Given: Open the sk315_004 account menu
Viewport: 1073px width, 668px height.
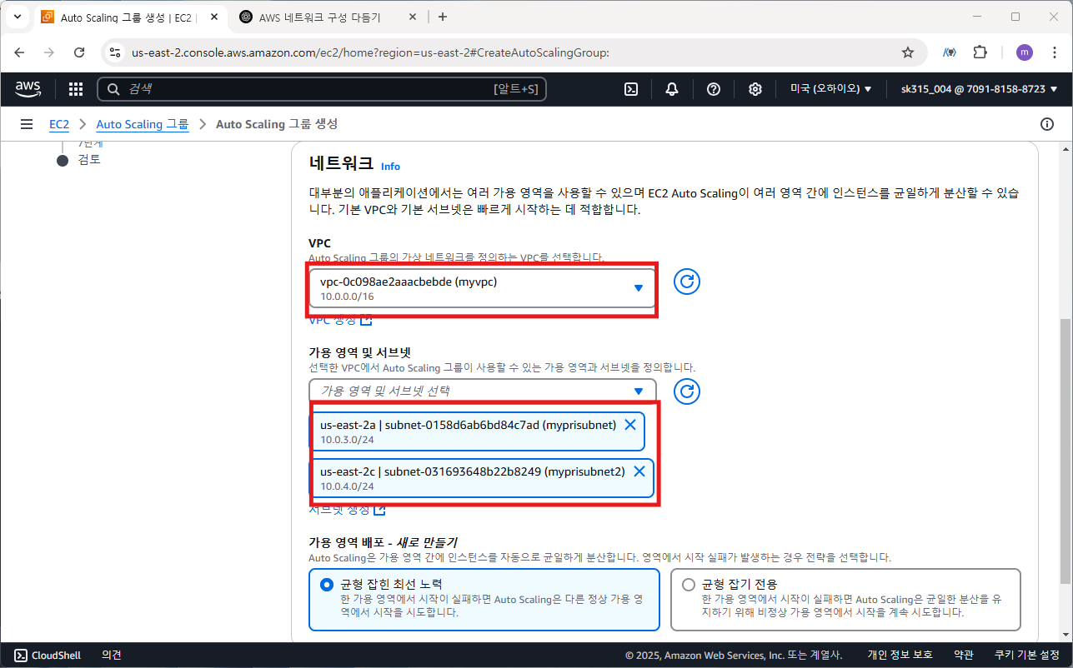Looking at the screenshot, I should pyautogui.click(x=979, y=89).
